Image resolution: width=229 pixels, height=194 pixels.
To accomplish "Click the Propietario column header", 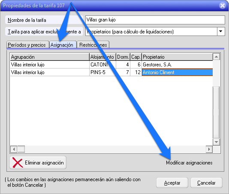I will [x=177, y=57].
